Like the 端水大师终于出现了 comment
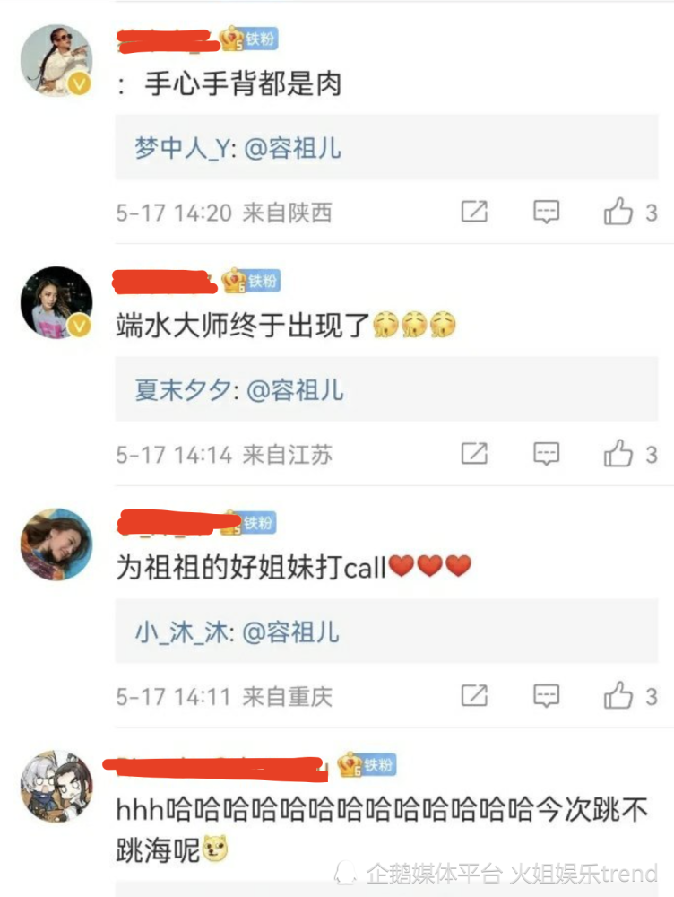Viewport: 674px width, 897px height. click(x=618, y=454)
